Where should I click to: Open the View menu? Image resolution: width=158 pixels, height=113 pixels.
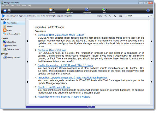[12, 6]
